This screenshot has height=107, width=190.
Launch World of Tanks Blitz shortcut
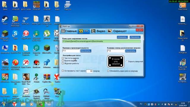(x=5, y=64)
